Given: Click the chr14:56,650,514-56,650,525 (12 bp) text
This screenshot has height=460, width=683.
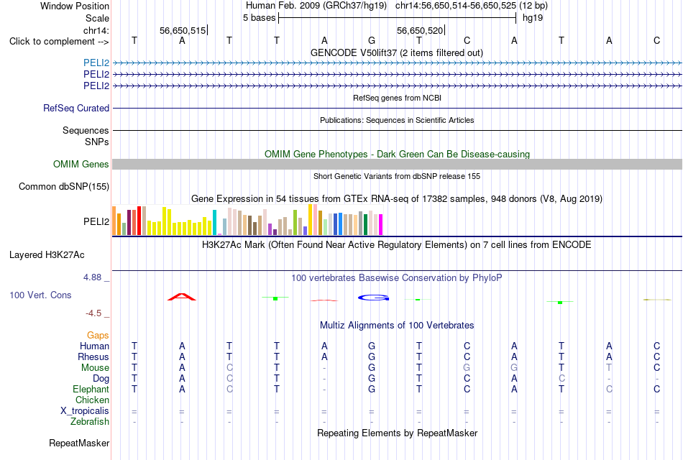Looking at the screenshot, I should (472, 6).
